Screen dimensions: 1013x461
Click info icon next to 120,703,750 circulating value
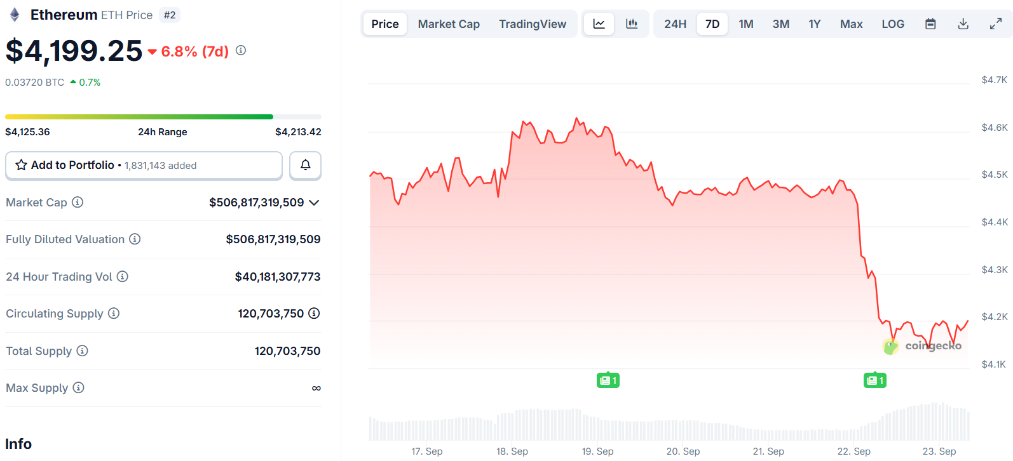click(314, 313)
